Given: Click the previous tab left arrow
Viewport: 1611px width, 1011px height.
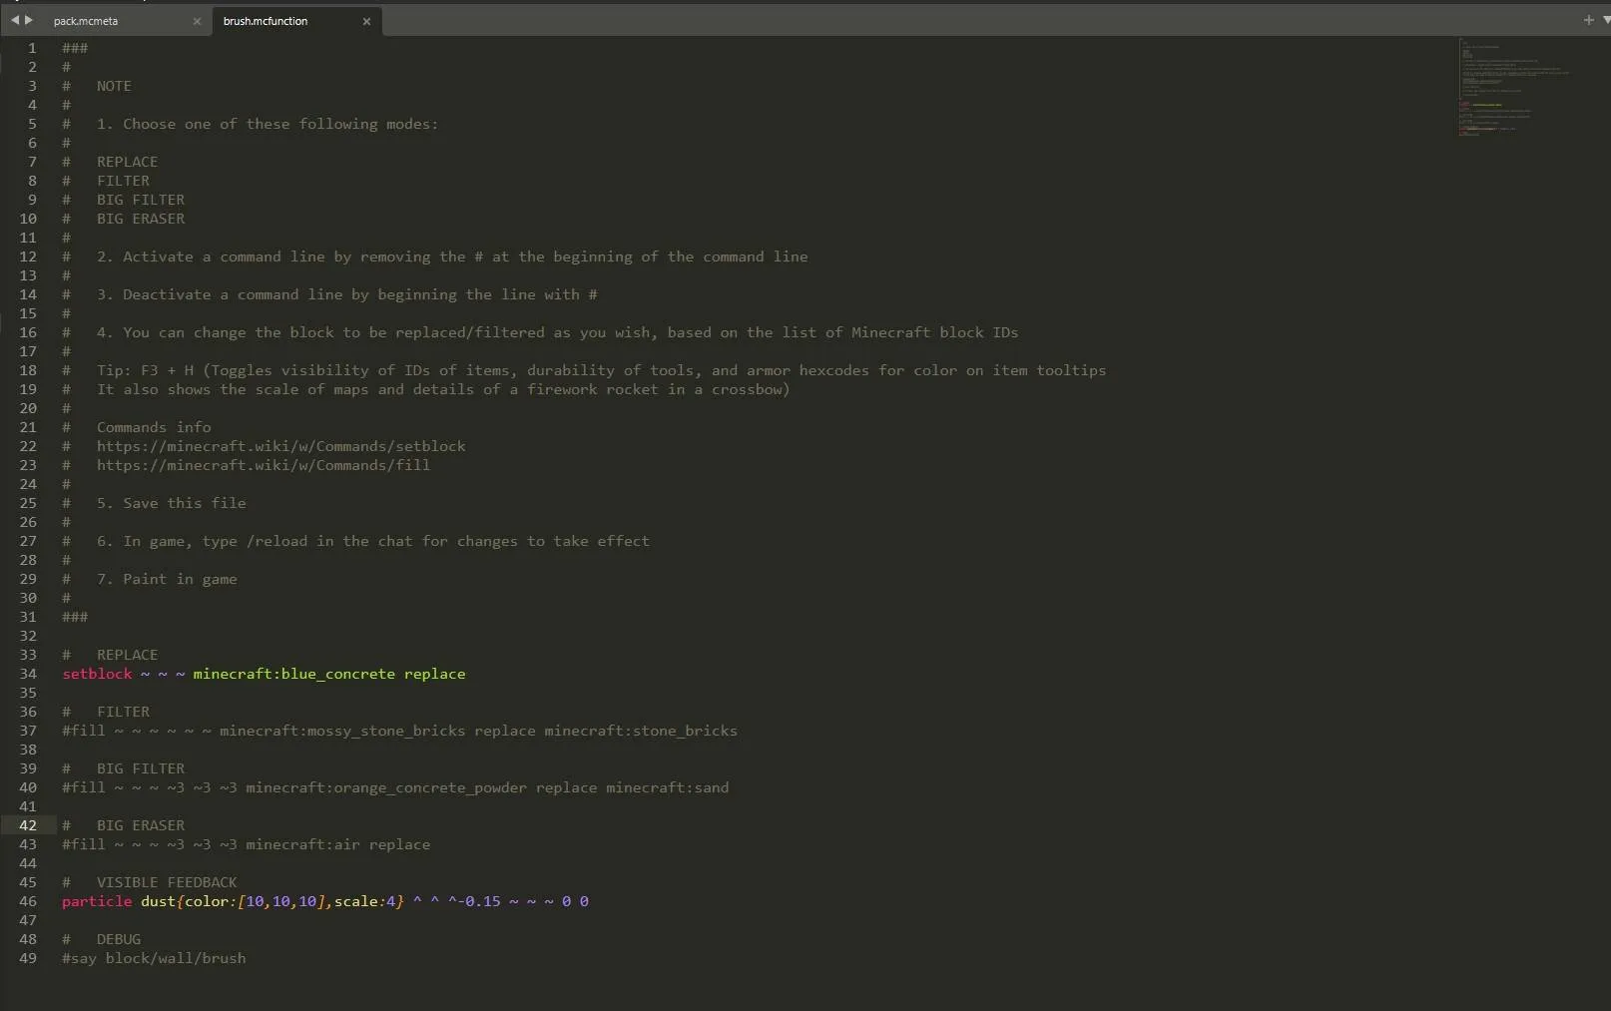Looking at the screenshot, I should pyautogui.click(x=15, y=20).
